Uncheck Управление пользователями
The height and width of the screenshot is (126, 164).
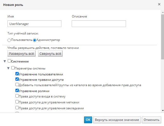(17, 74)
